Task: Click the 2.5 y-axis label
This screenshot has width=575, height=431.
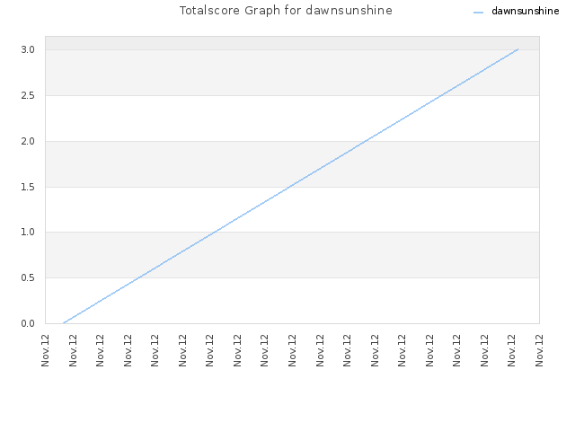Action: click(28, 96)
